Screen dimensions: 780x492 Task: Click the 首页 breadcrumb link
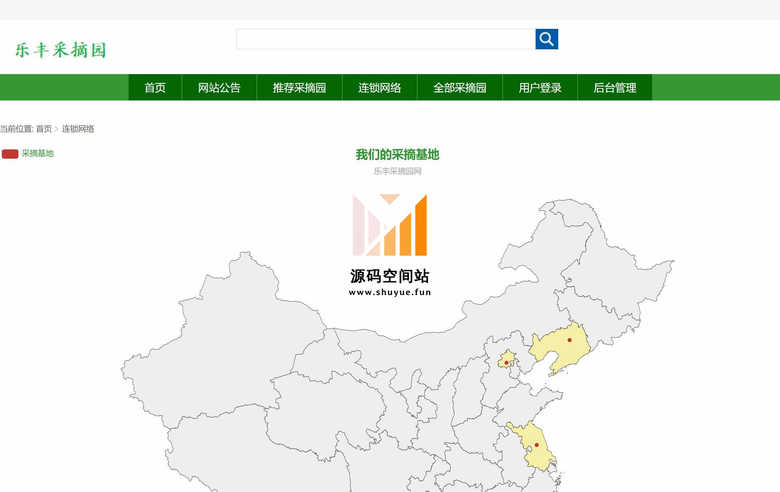pyautogui.click(x=44, y=129)
